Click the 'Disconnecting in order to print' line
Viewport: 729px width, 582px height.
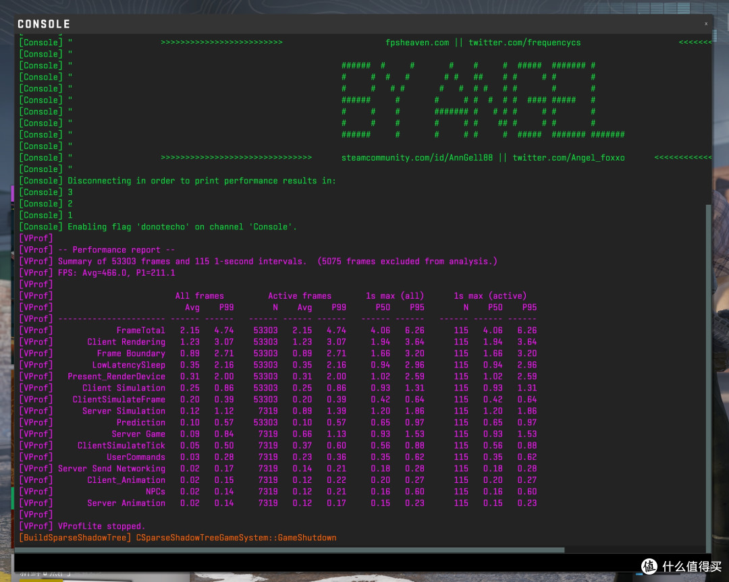click(x=202, y=181)
